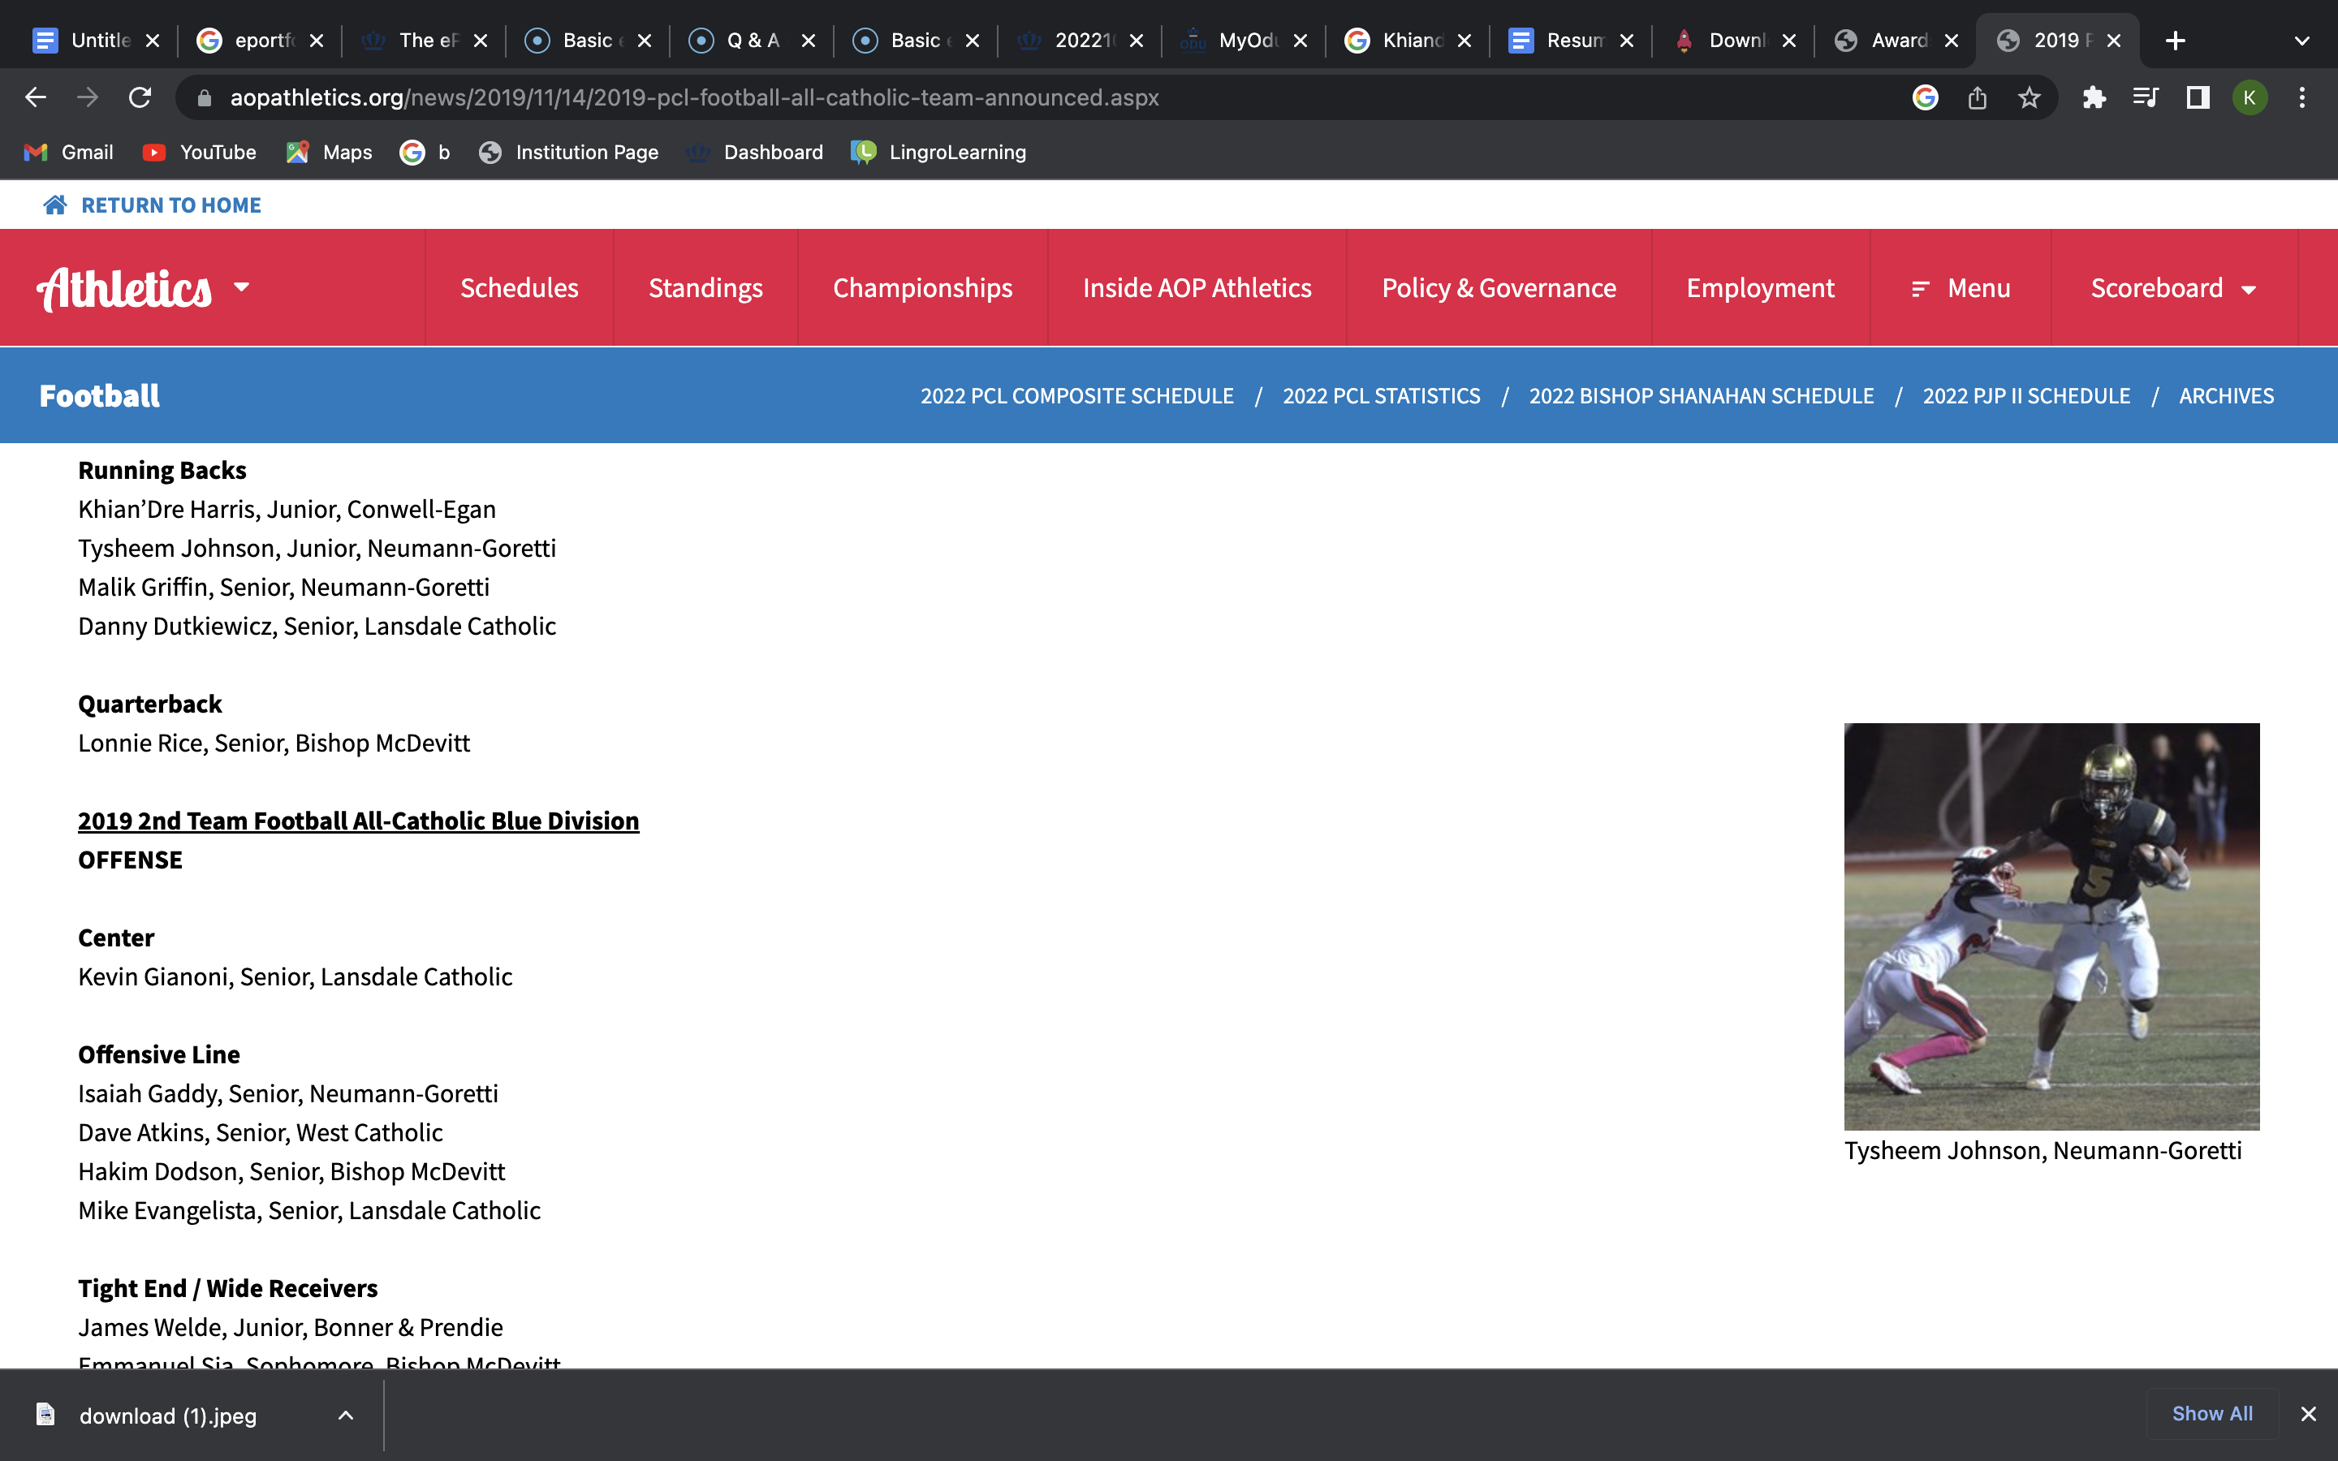Click 'Khian'Dre Harris, Junior, Conwell-Egan' text
Screen dimensions: 2338x1461
click(x=287, y=509)
